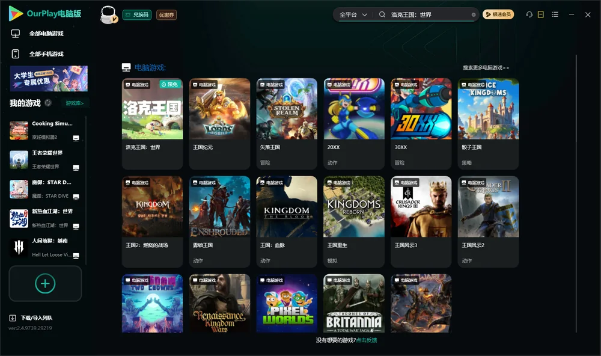Open the 王国: 血脉 card
Viewport: 601px width, 356px height.
[287, 221]
